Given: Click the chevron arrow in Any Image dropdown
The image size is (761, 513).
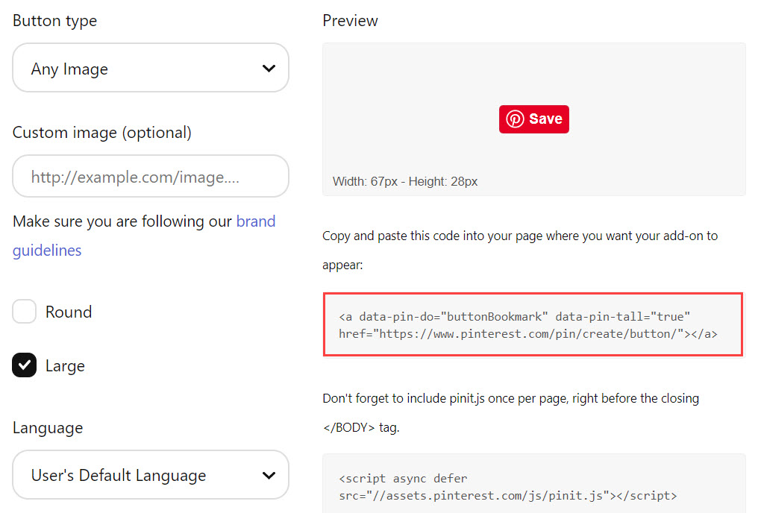Looking at the screenshot, I should click(269, 69).
